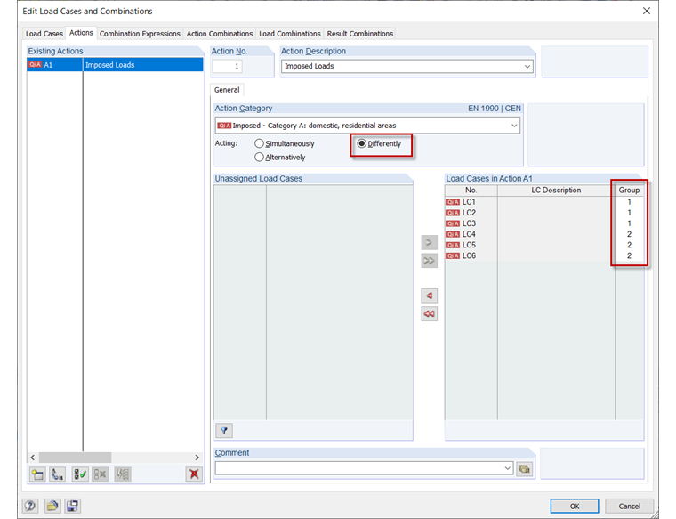Delete the selected action with red X
The width and height of the screenshot is (676, 519).
coord(194,474)
